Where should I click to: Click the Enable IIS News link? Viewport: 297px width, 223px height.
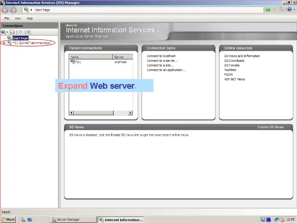click(x=271, y=127)
